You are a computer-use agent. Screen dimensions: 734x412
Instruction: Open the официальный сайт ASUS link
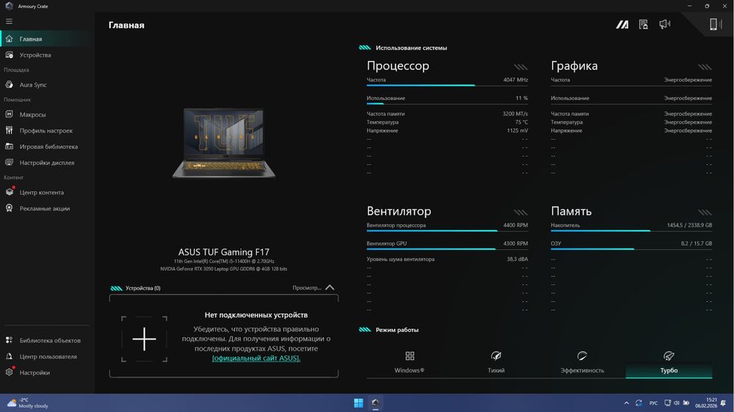click(256, 358)
